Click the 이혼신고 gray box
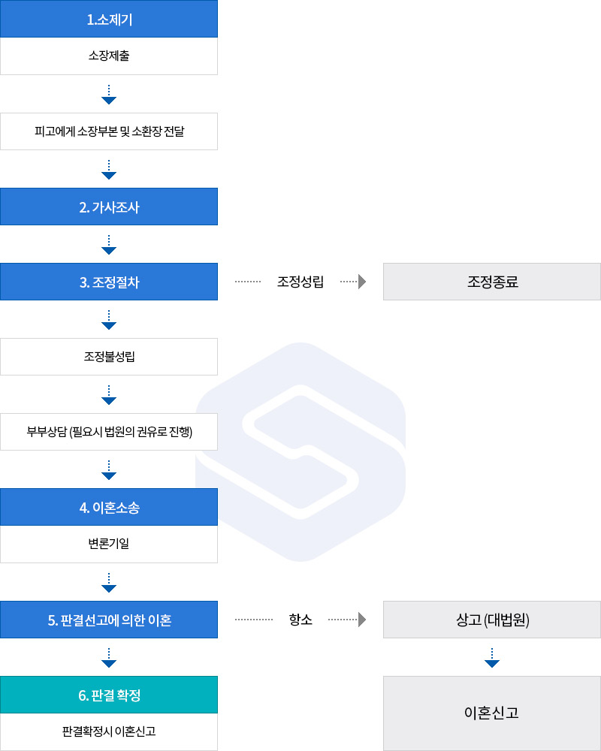Image resolution: width=601 pixels, height=751 pixels. pos(492,713)
